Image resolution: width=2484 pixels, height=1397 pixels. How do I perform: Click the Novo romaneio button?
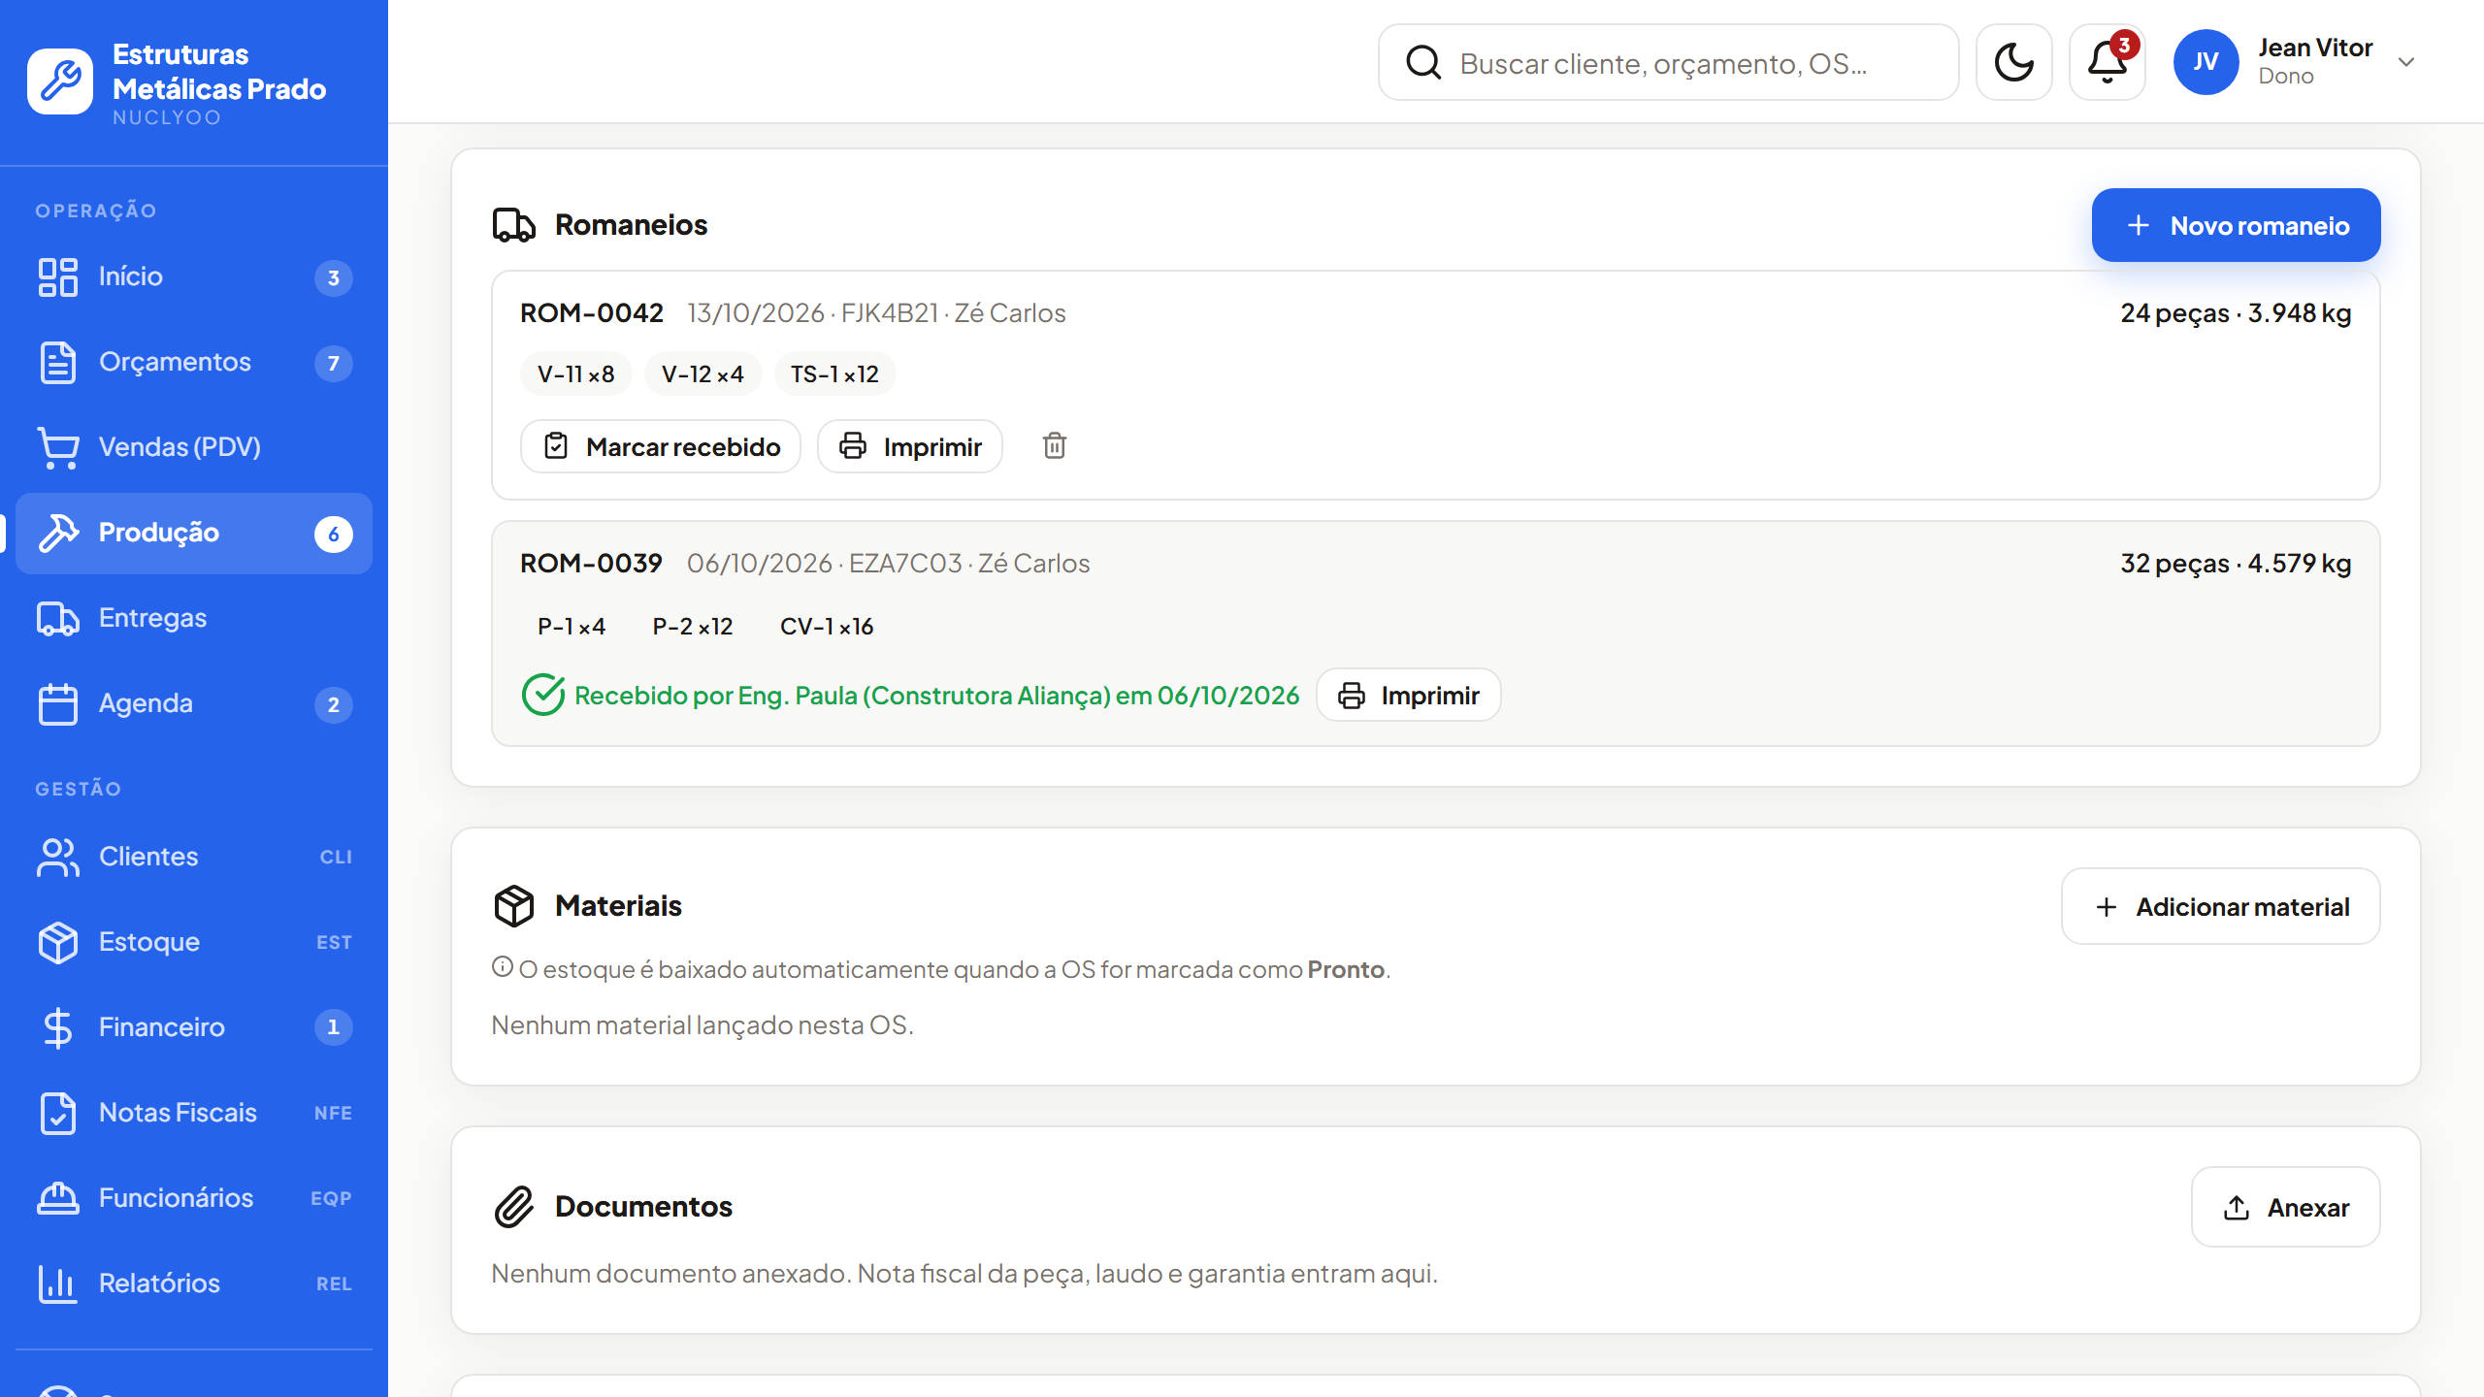pyautogui.click(x=2236, y=225)
